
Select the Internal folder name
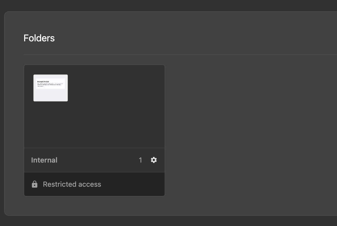pos(44,160)
